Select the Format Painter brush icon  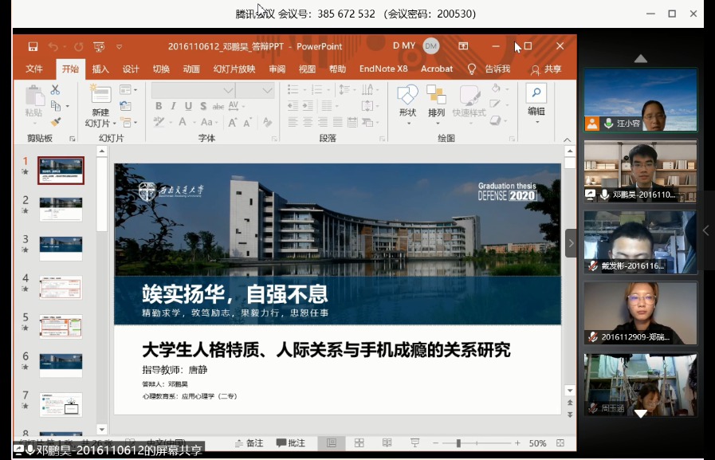[55, 122]
